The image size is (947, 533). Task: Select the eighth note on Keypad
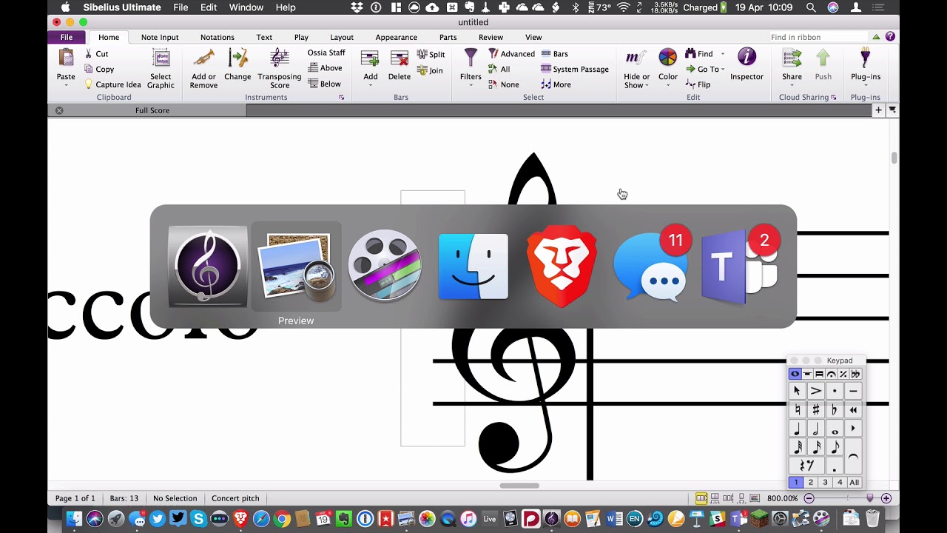[x=835, y=448]
